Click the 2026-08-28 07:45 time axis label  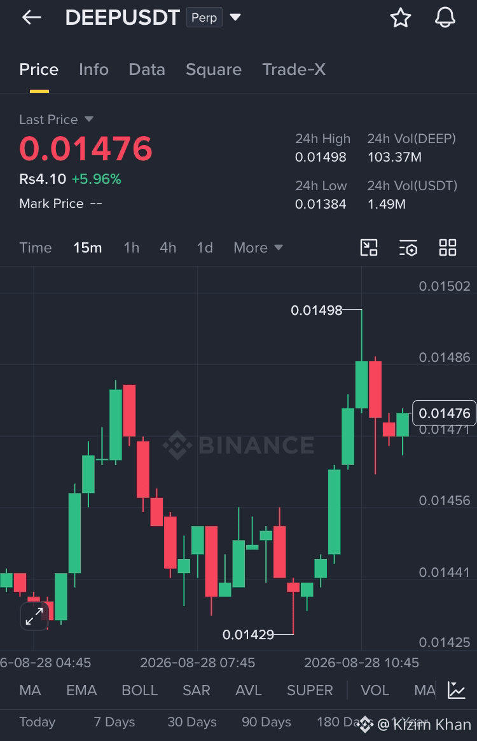(x=198, y=663)
